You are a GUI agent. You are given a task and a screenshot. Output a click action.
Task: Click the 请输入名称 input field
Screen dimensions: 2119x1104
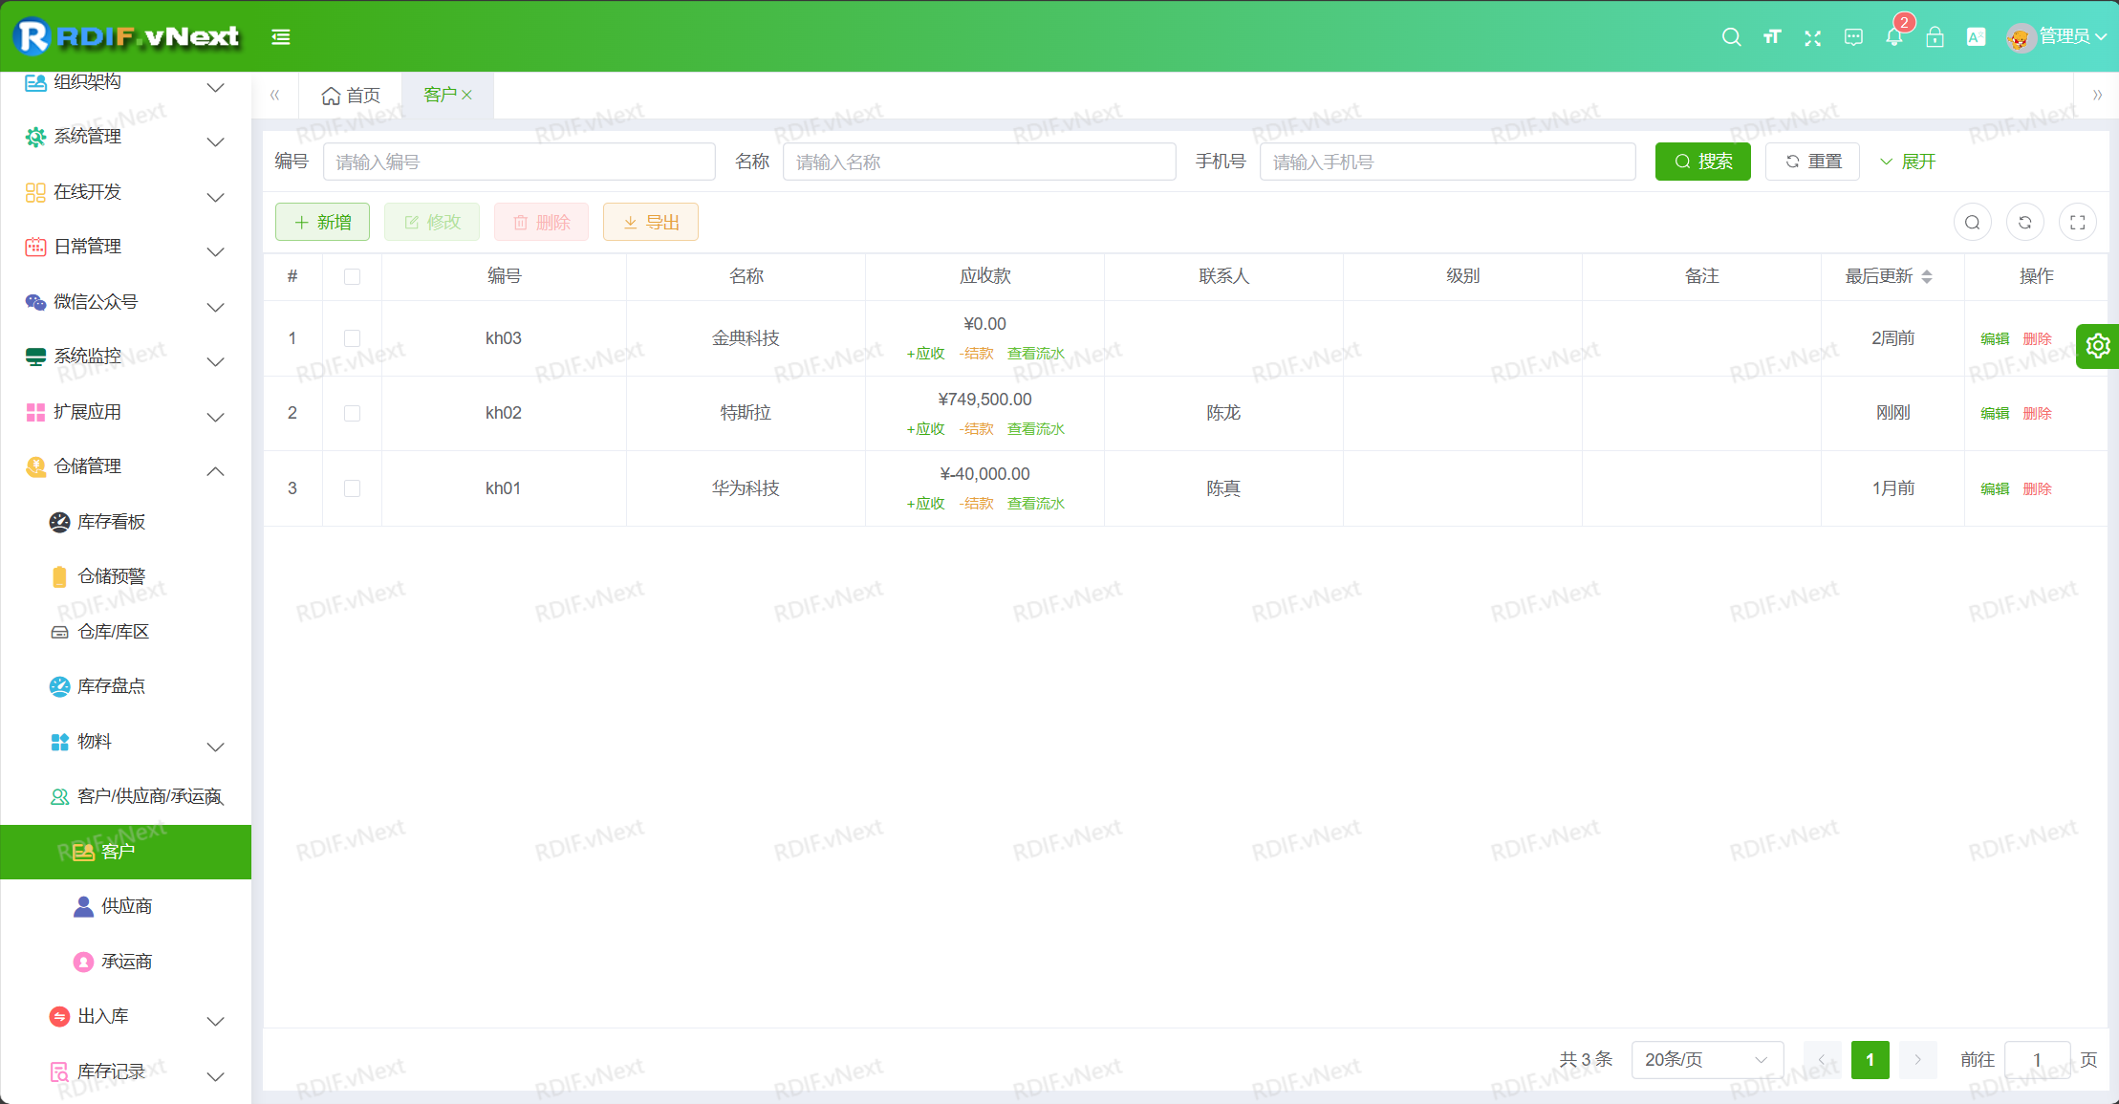[979, 162]
